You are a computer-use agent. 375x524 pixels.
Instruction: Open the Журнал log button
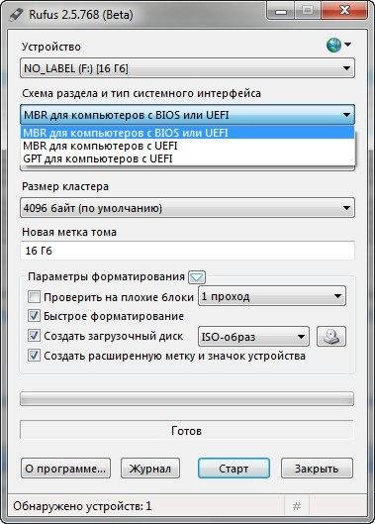point(150,469)
